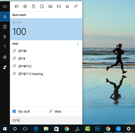The width and height of the screenshot is (135, 133).
Task: Filter results by Music icon
Action: click(67, 6)
